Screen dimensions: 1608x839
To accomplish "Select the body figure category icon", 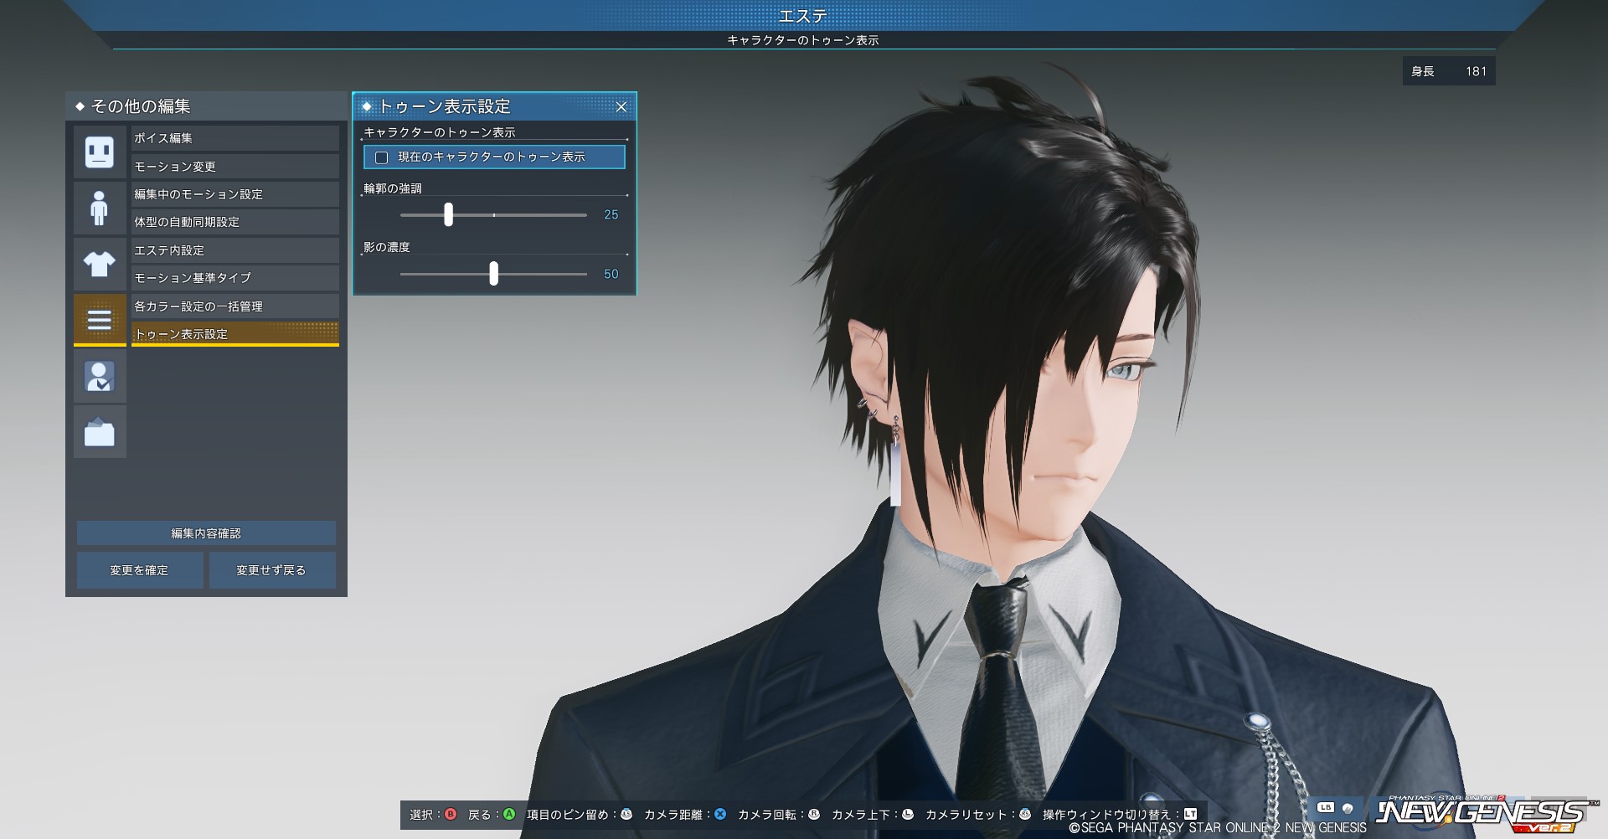I will [x=100, y=208].
